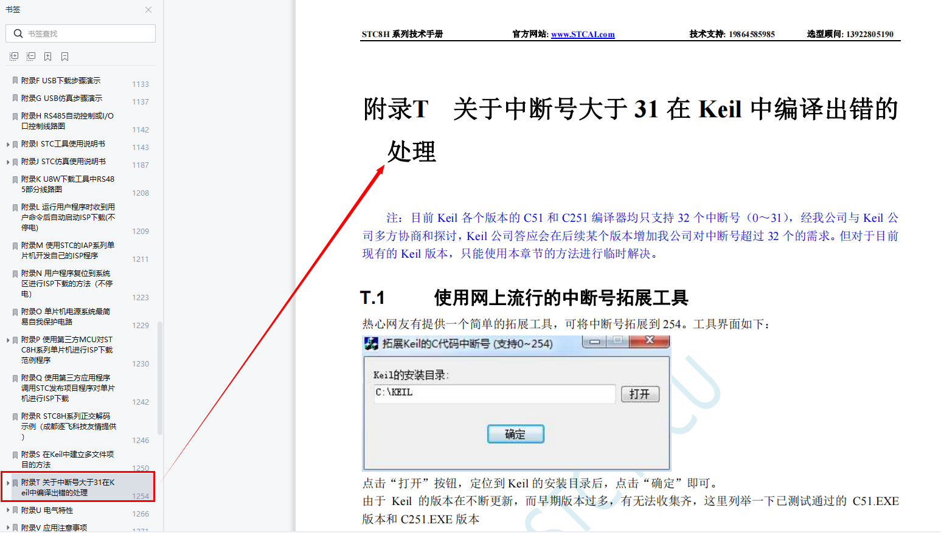This screenshot has width=941, height=533.
Task: Focus the 书签查找 search field
Action: point(80,33)
